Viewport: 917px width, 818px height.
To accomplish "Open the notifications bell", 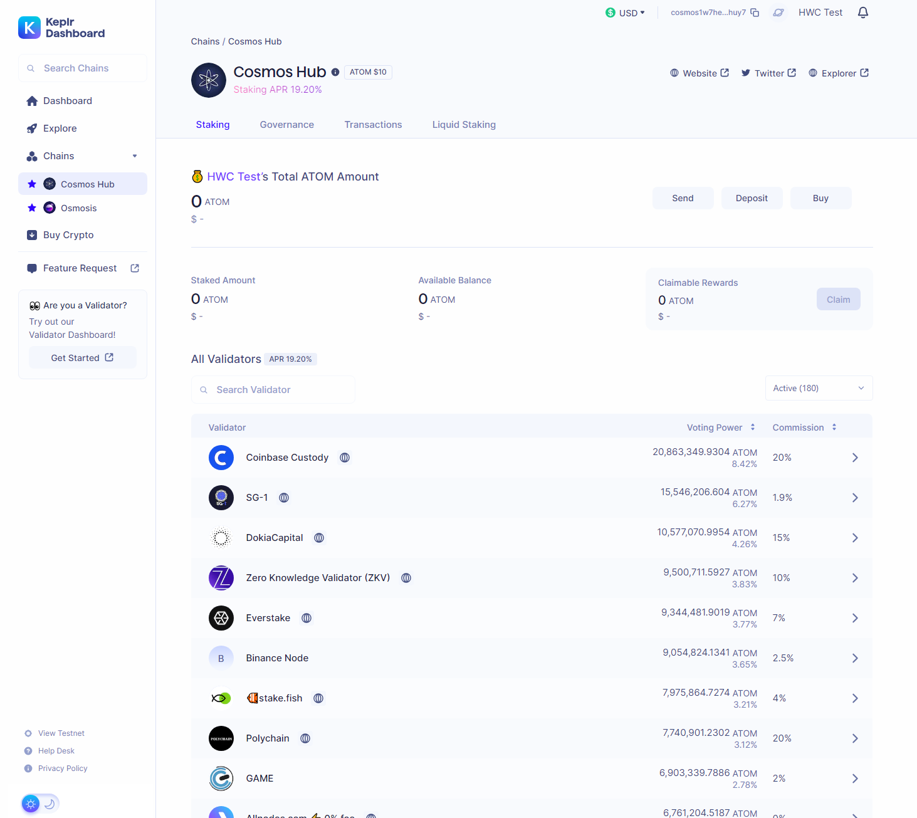I will (863, 13).
